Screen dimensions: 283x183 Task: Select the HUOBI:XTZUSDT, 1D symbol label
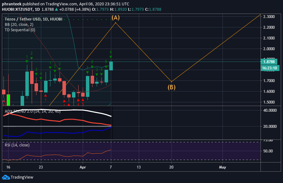coord(21,9)
